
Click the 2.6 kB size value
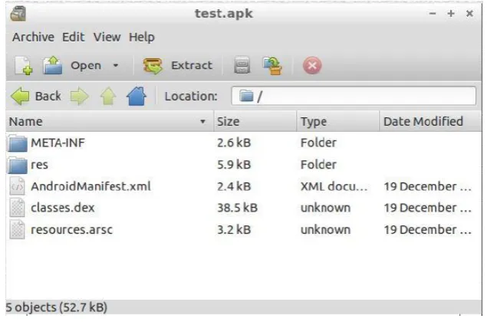[x=234, y=143]
